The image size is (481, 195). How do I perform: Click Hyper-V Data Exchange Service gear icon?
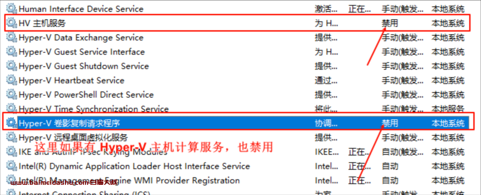(12, 37)
